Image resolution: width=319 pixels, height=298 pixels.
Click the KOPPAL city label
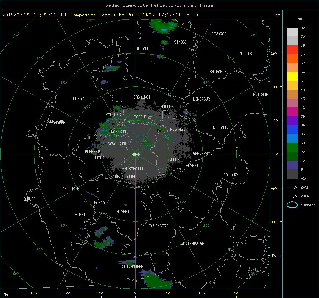tap(175, 159)
